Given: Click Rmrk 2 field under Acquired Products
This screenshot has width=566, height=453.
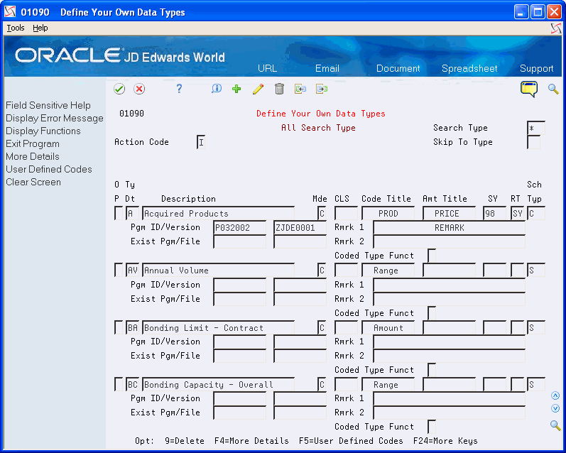Looking at the screenshot, I should click(449, 241).
